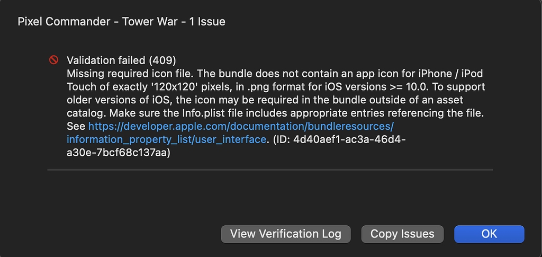
Task: Click the '1 Issue' count in the title
Action: tap(207, 22)
